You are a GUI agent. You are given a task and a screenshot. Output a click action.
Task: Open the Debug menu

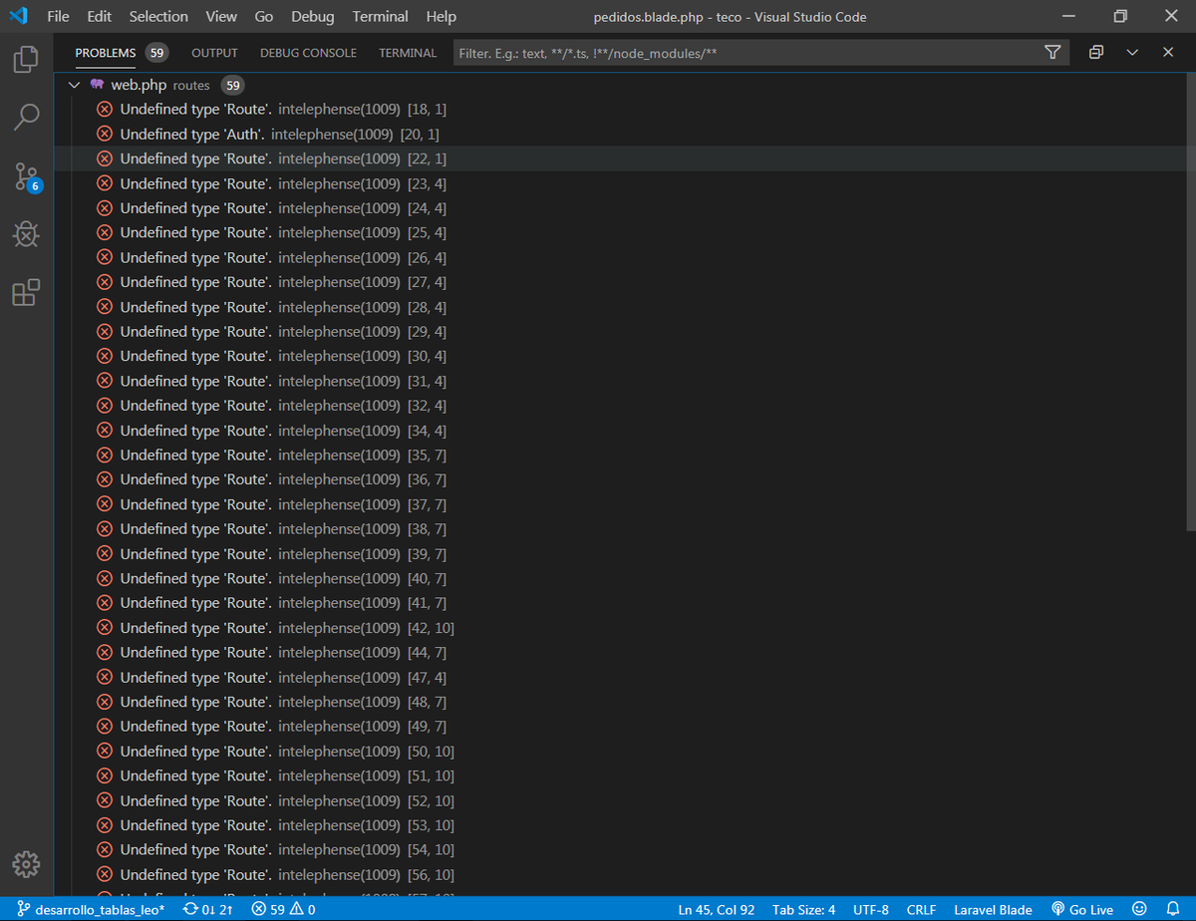[313, 16]
